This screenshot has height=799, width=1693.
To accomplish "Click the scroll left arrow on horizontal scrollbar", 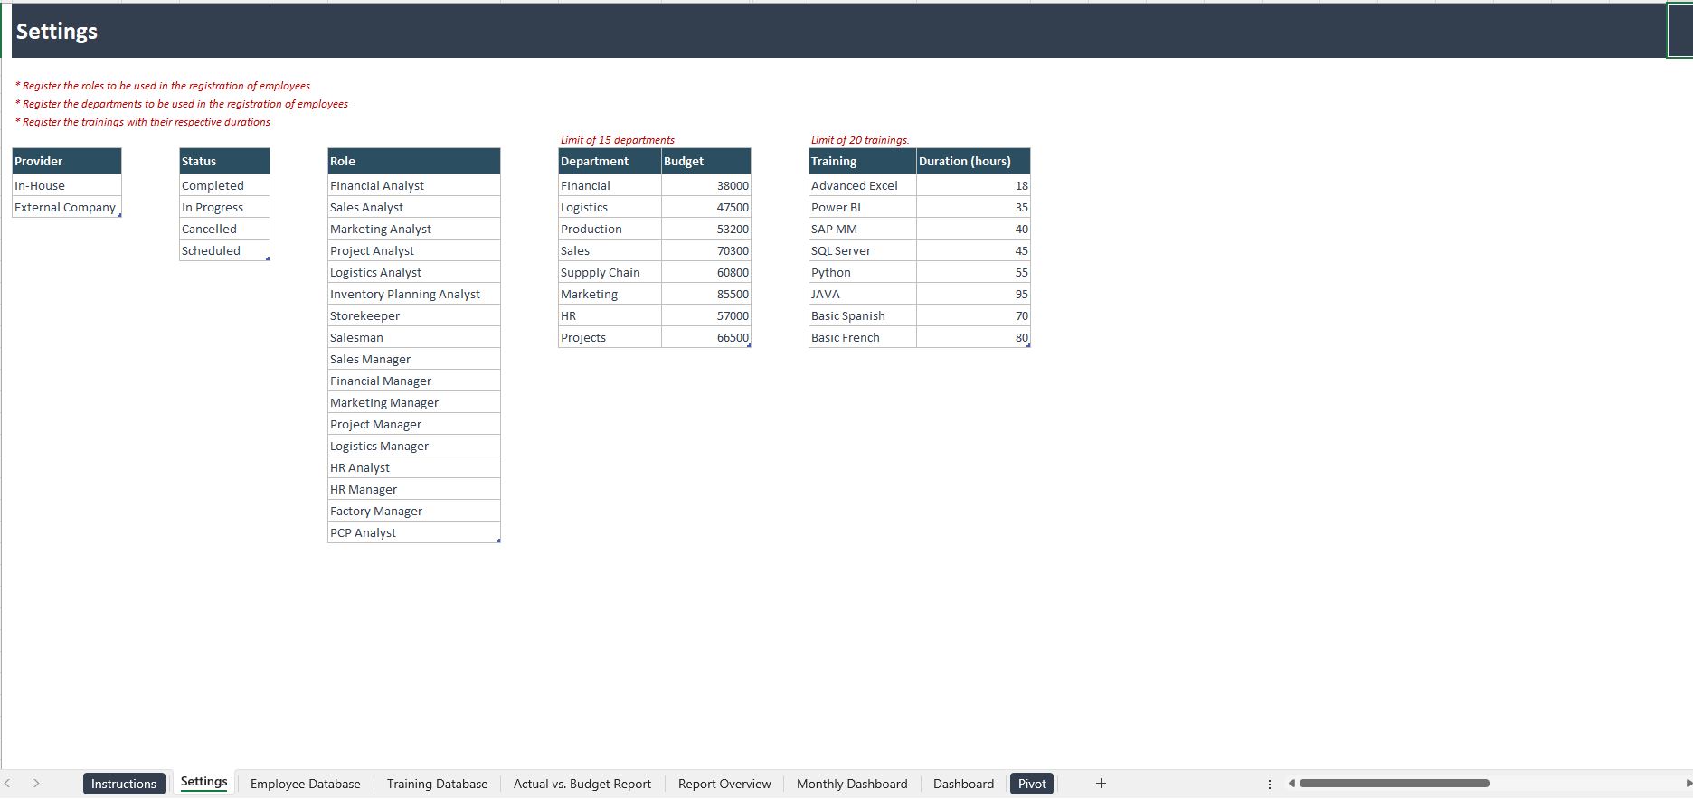I will coord(1291,784).
